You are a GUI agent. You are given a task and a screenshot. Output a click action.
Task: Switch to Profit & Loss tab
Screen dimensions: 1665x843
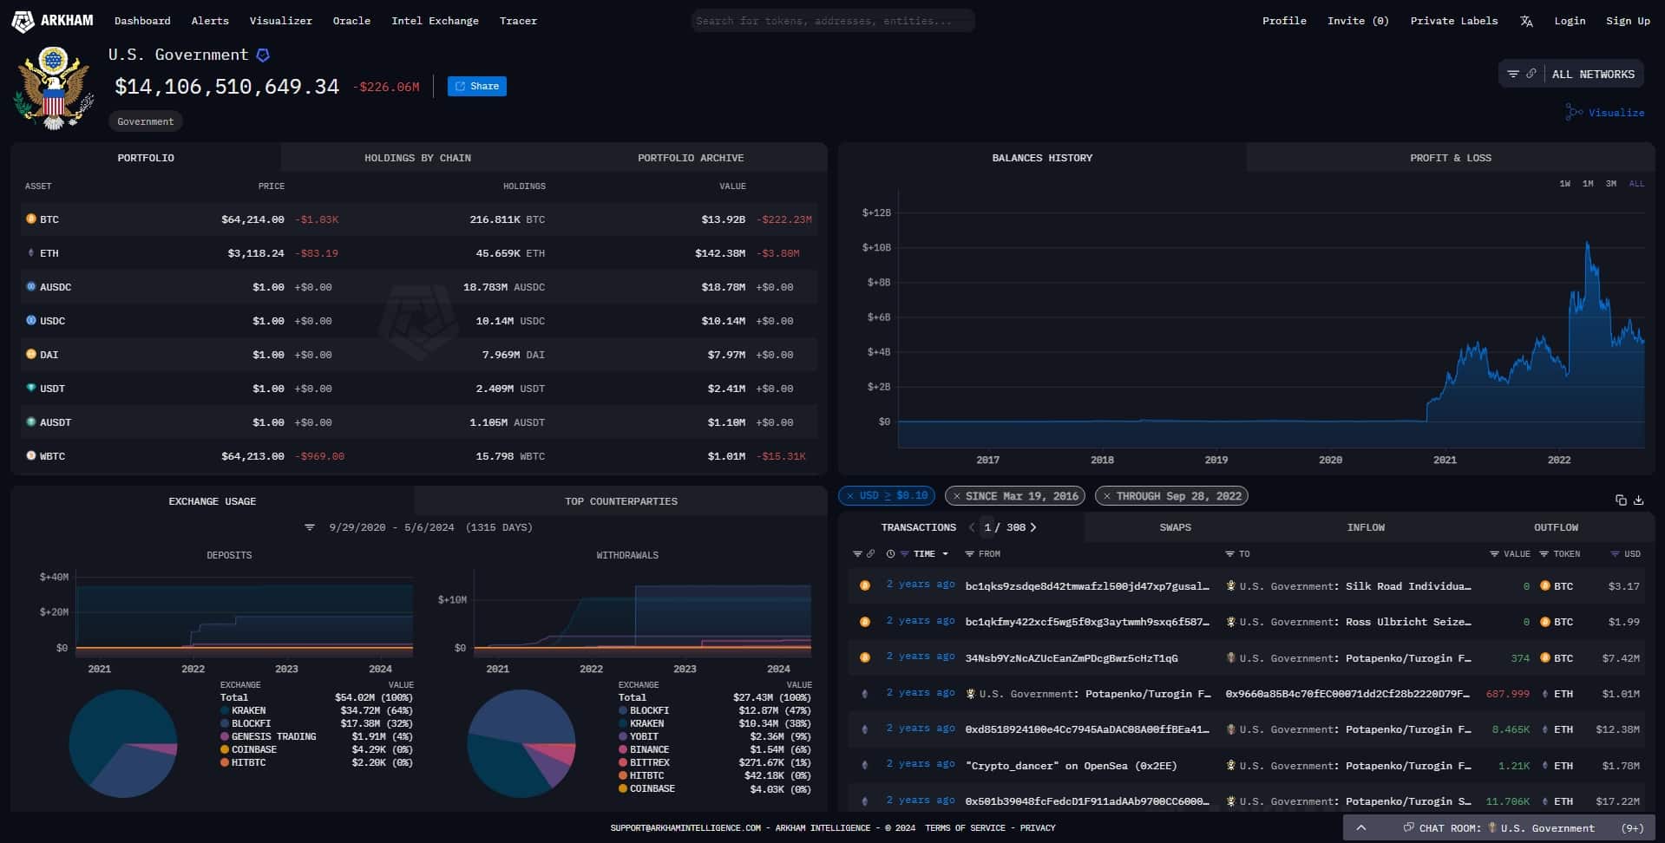[x=1451, y=158]
